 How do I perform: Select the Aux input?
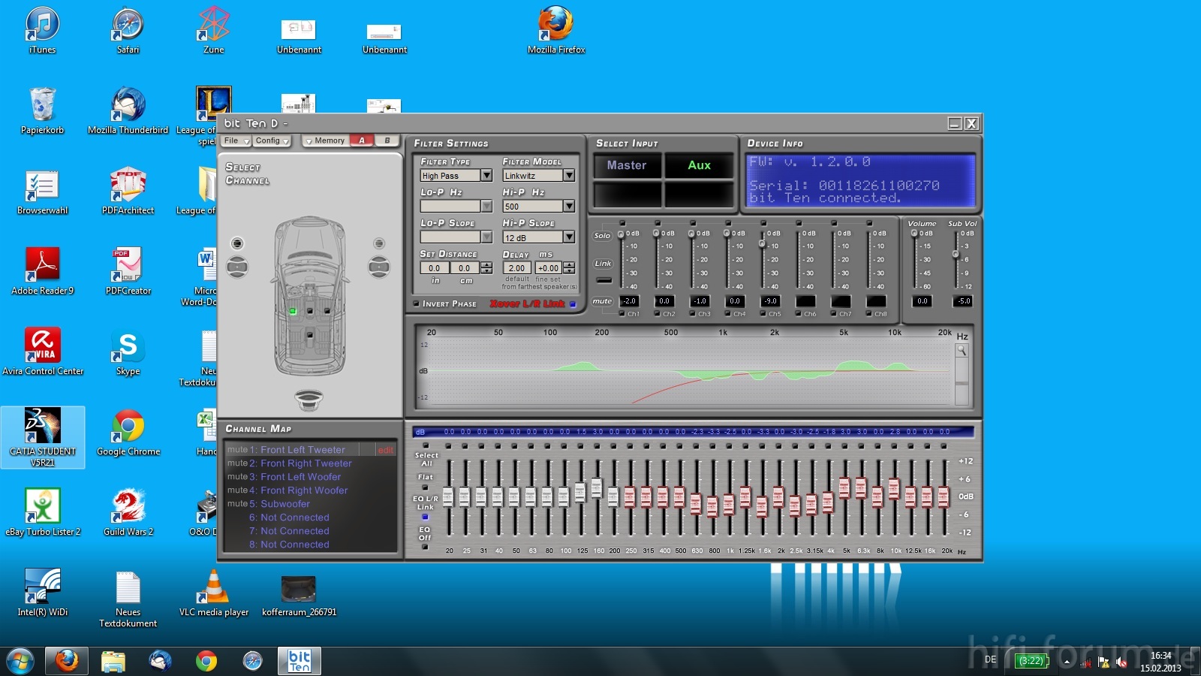coord(699,165)
